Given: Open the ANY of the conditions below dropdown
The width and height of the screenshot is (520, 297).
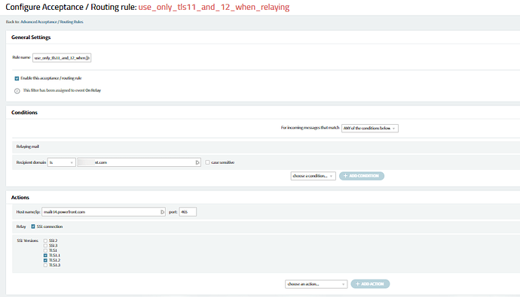Looking at the screenshot, I should [x=370, y=128].
